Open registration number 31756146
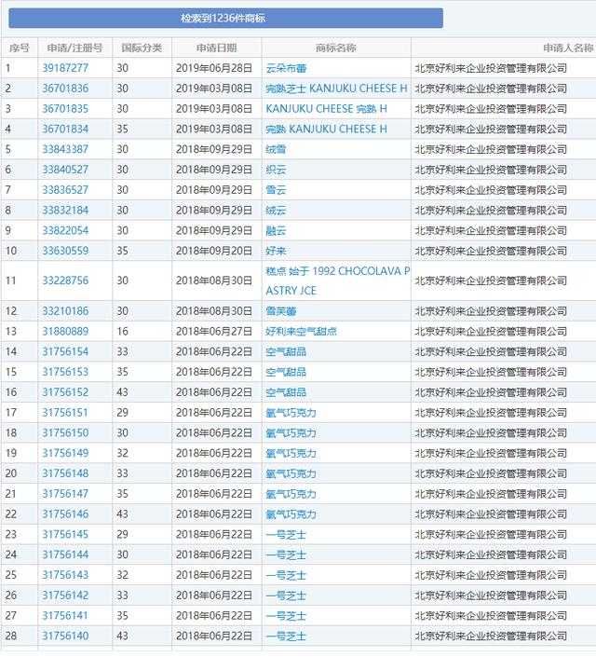Image resolution: width=596 pixels, height=657 pixels. tap(65, 514)
